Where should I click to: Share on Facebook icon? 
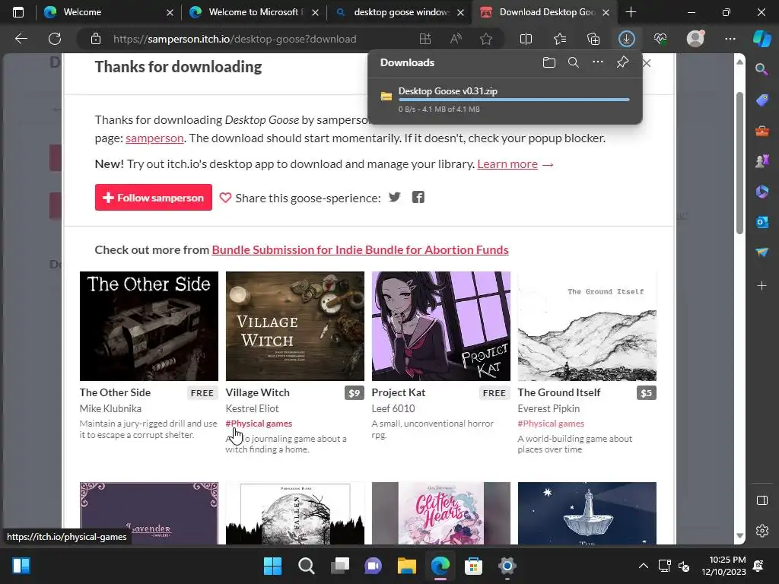(418, 197)
